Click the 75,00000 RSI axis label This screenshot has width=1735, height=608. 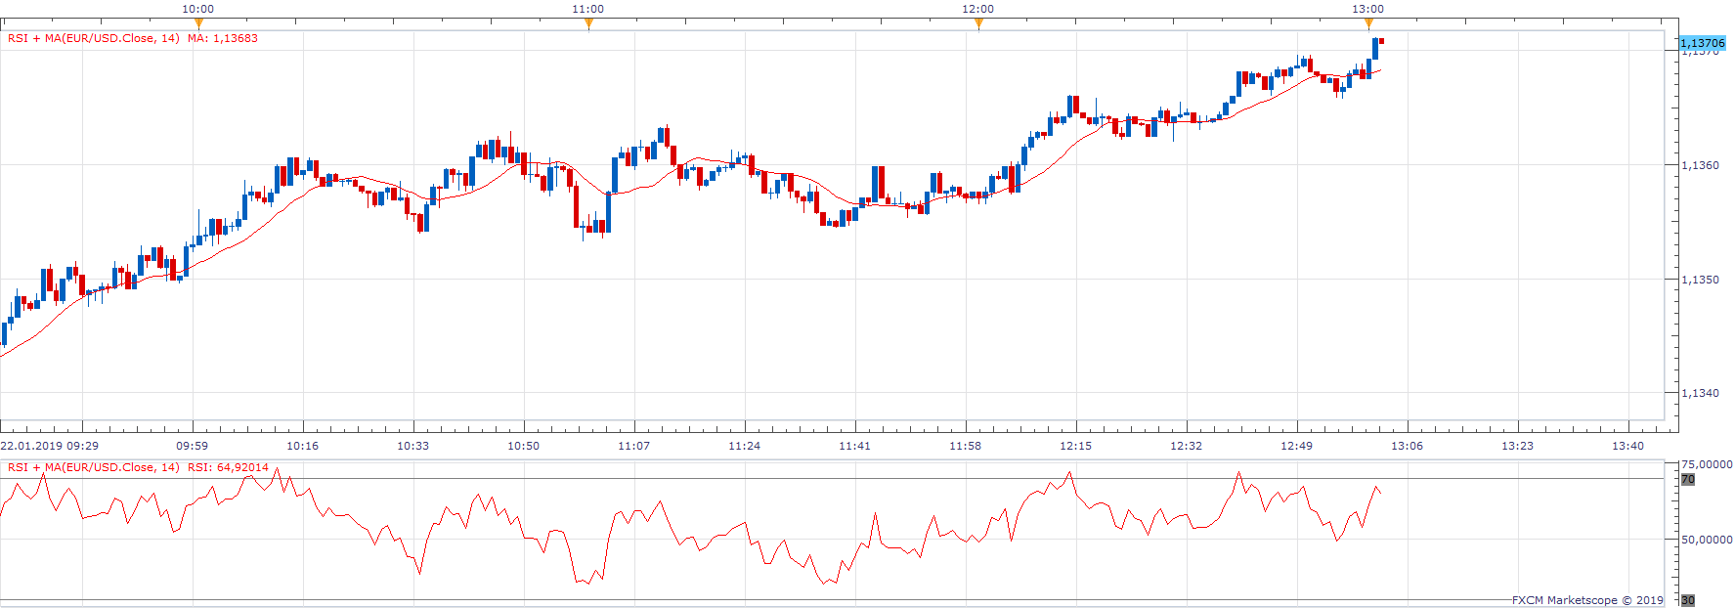coord(1707,464)
